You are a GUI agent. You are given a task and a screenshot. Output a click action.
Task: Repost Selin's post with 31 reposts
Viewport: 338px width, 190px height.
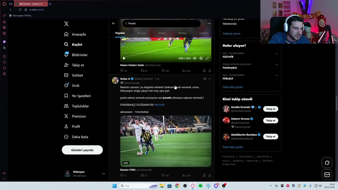(x=144, y=175)
